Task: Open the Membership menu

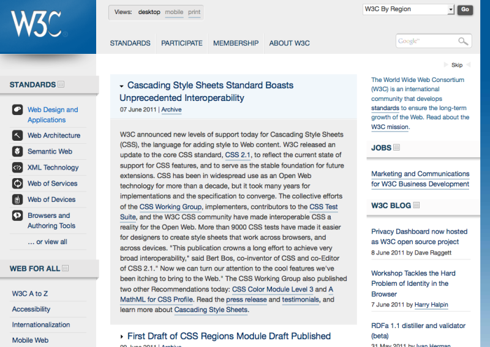Action: tap(236, 43)
